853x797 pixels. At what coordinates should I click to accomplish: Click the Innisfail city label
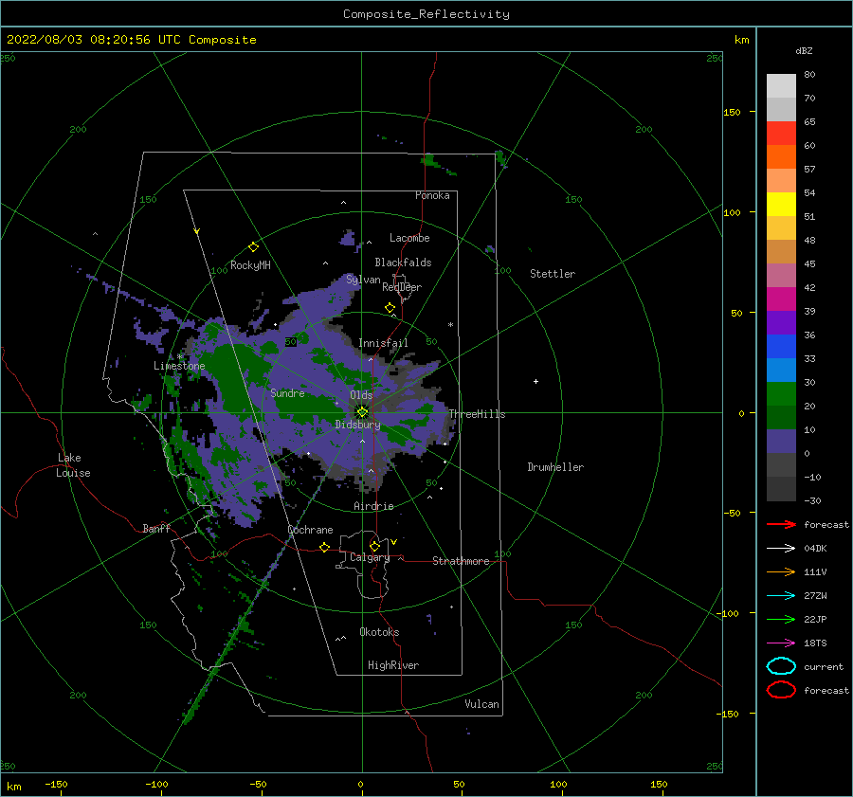click(383, 343)
